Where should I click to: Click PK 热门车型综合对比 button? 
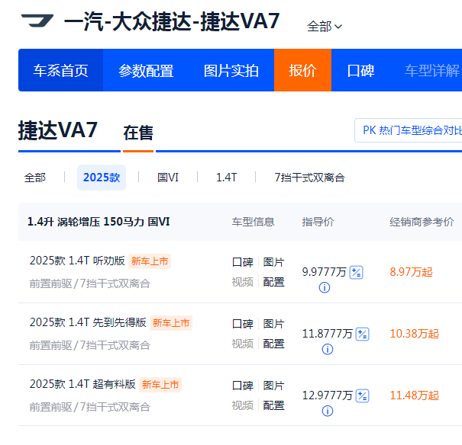click(x=411, y=130)
